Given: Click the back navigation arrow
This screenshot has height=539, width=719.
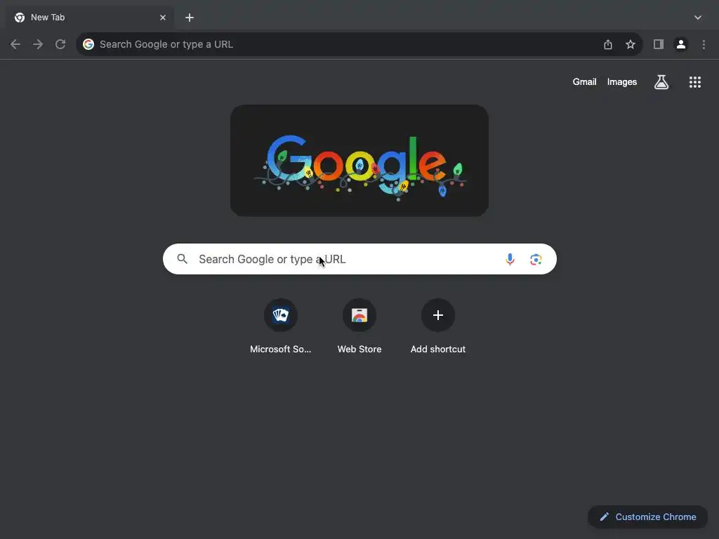Looking at the screenshot, I should pos(15,44).
